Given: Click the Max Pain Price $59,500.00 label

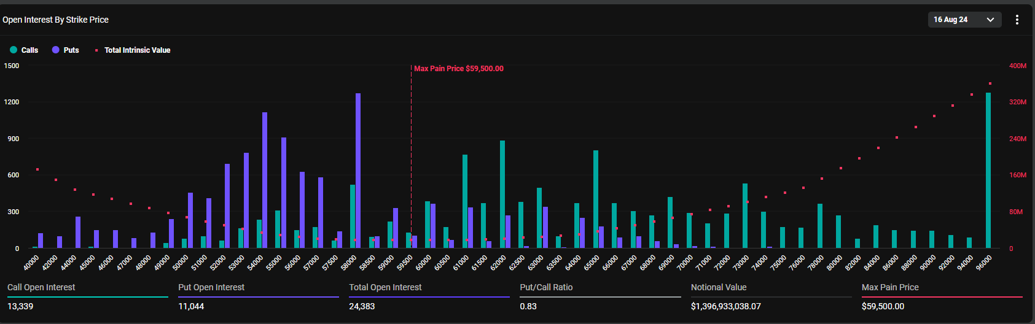Looking at the screenshot, I should (x=458, y=69).
